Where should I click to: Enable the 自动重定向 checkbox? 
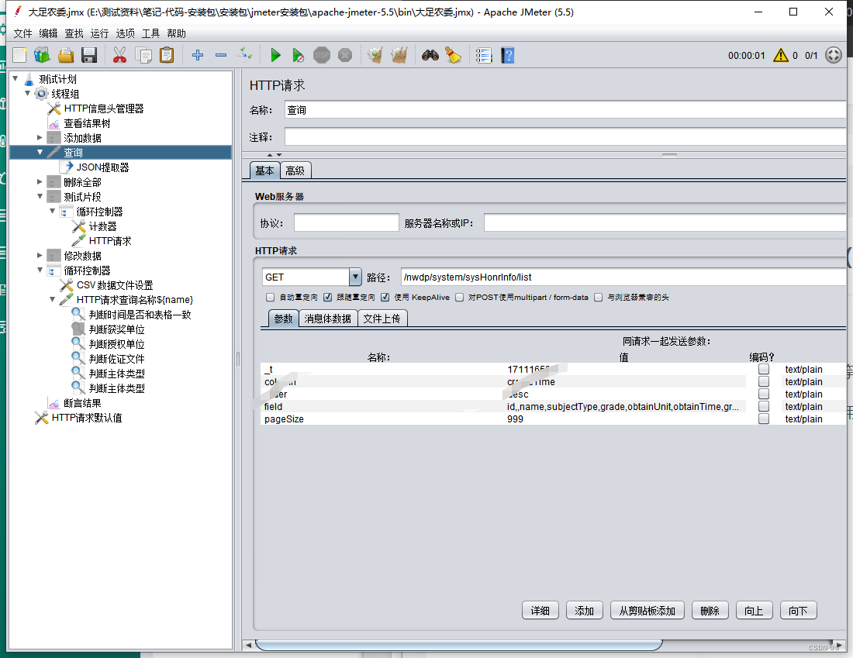(271, 297)
